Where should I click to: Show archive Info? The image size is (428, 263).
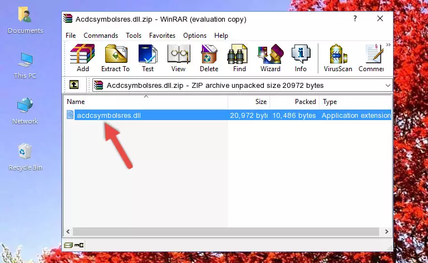(301, 58)
